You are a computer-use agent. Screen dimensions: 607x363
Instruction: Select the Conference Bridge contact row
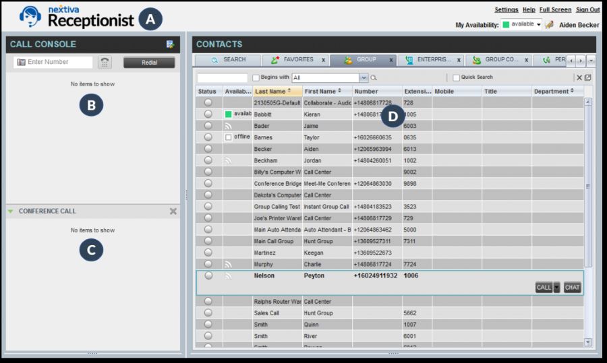[x=389, y=184]
